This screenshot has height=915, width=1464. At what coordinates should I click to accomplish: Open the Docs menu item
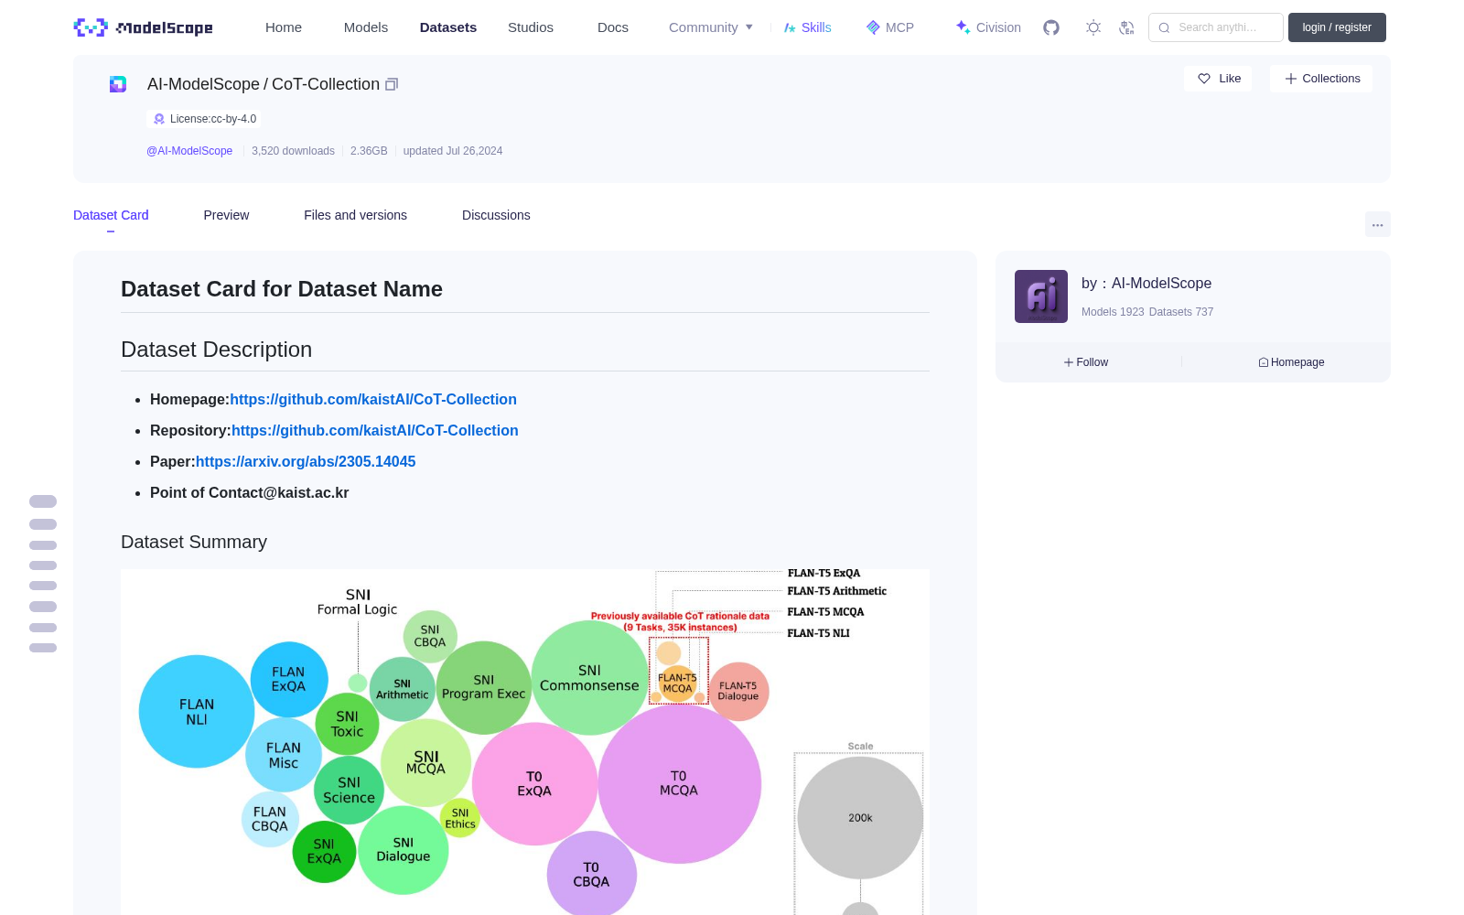[x=613, y=27]
